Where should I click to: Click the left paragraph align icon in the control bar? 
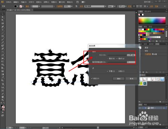(134, 6)
